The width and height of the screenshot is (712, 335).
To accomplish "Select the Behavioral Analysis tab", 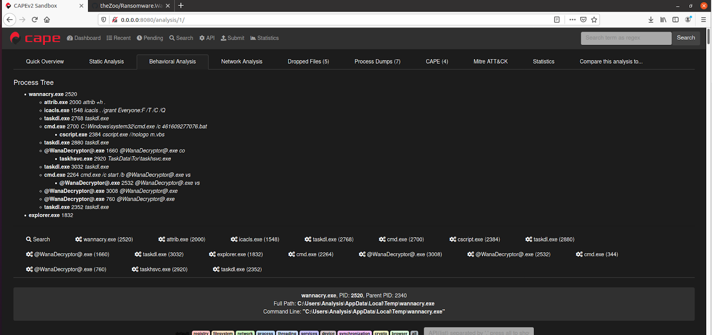I will [173, 62].
